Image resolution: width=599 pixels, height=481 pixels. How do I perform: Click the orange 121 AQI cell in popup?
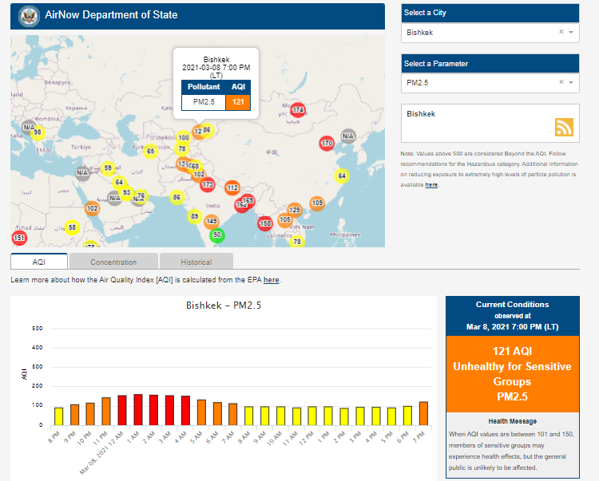coord(238,102)
